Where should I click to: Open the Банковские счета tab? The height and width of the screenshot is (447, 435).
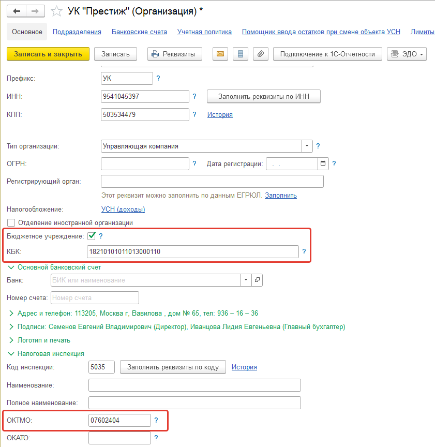139,32
